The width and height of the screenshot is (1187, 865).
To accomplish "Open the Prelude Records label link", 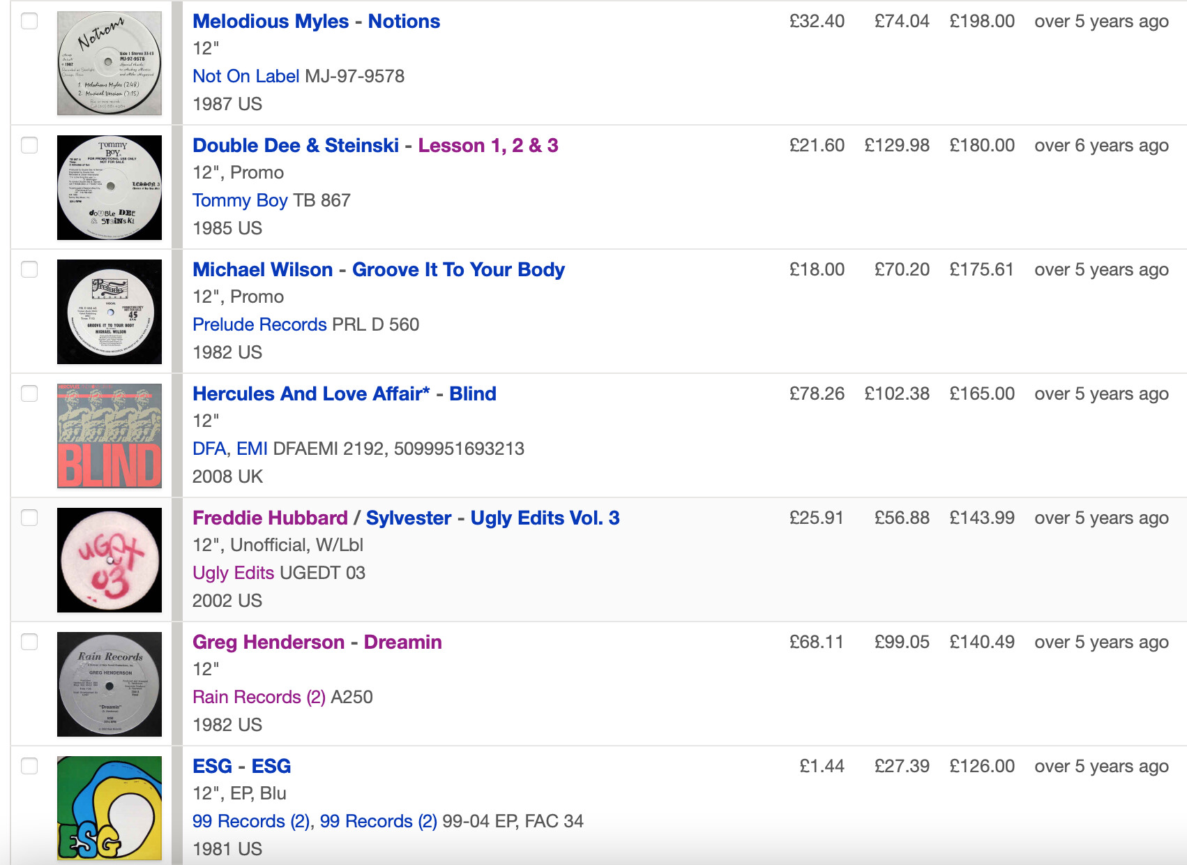I will [x=259, y=324].
